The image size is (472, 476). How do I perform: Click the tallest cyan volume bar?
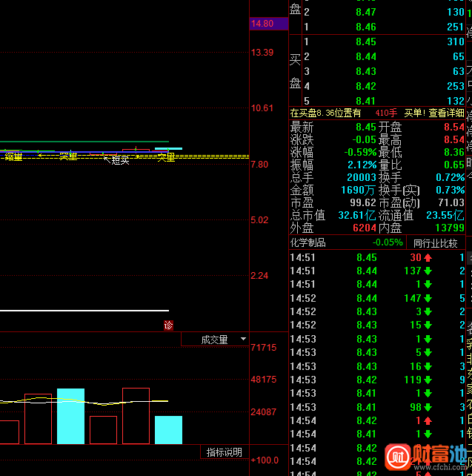tap(70, 416)
